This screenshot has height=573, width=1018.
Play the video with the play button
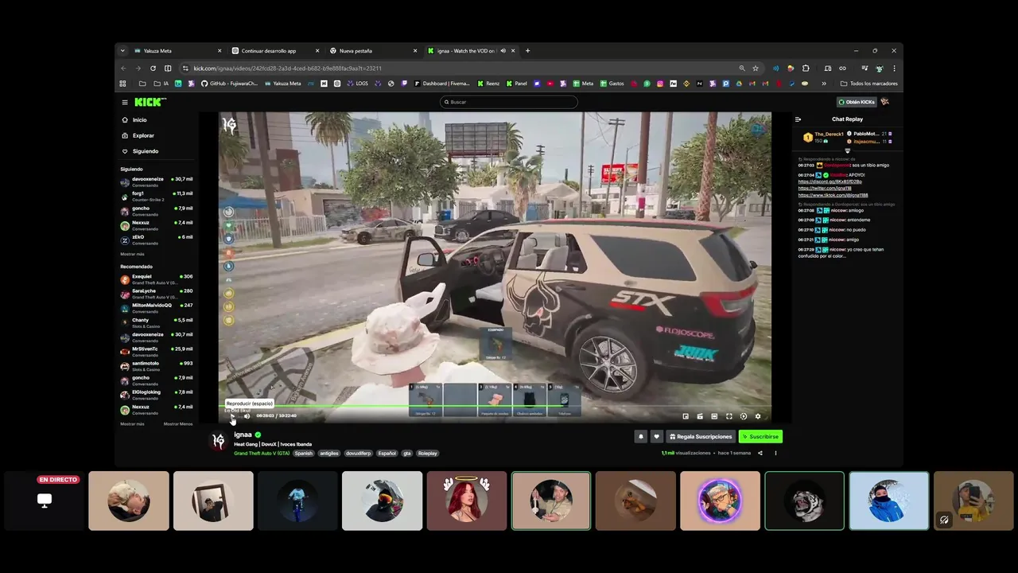tap(232, 415)
